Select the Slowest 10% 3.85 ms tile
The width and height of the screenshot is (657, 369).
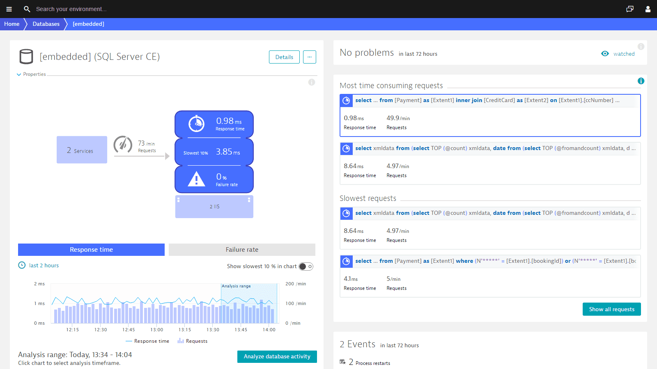[214, 152]
